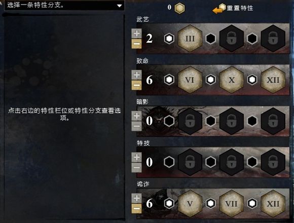Toggle the second minor trait hexagon in 致命
The image size is (294, 223).
pyautogui.click(x=211, y=80)
